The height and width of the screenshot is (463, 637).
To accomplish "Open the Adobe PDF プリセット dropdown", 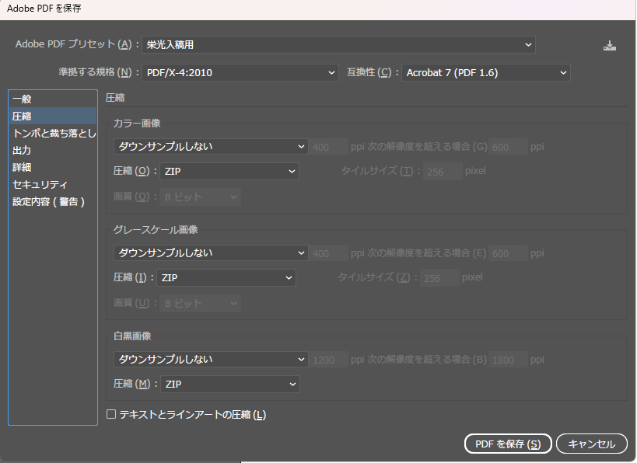I will pos(338,44).
